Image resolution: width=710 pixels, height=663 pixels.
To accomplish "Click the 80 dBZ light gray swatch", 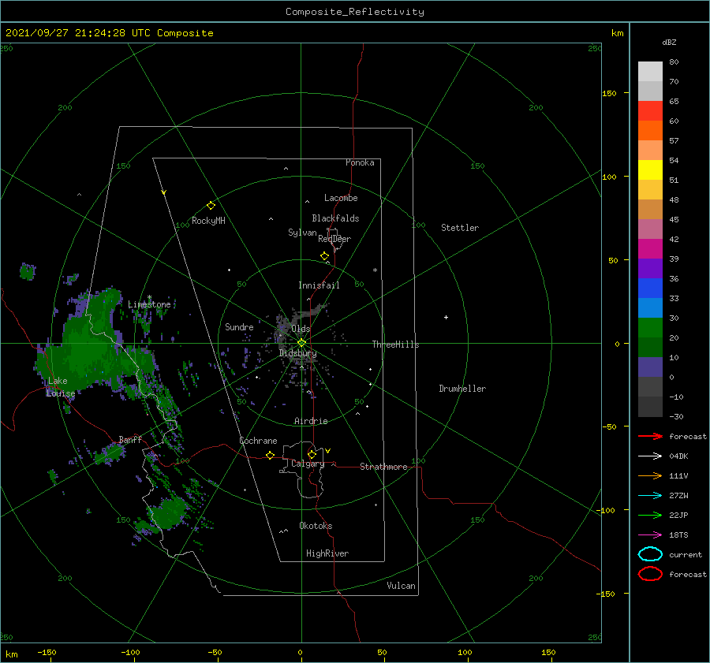I will tap(650, 72).
